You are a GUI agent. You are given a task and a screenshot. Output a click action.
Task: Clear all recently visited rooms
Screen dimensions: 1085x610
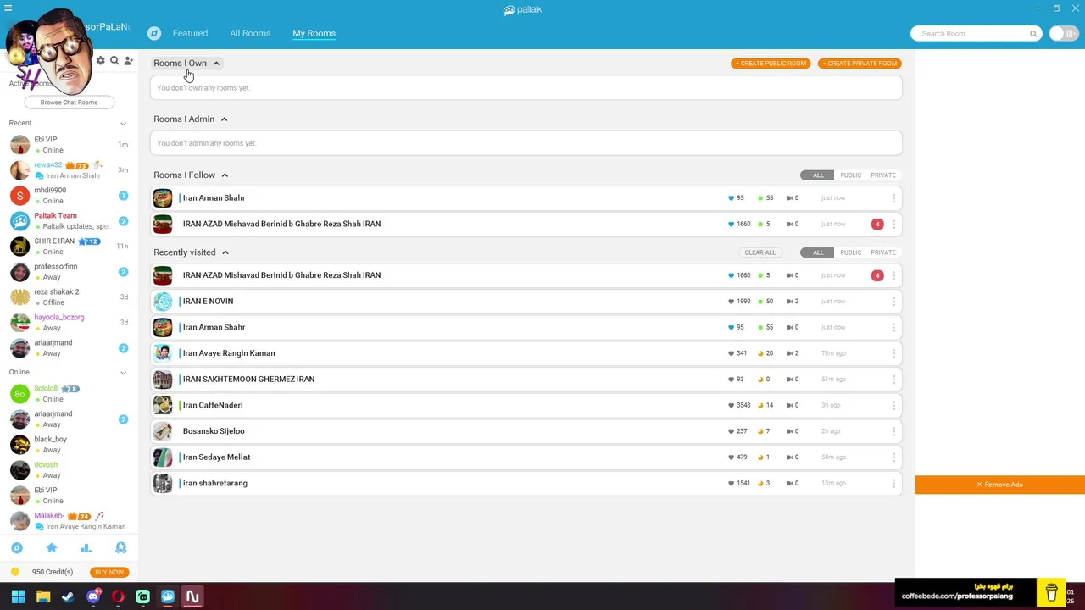(x=759, y=252)
